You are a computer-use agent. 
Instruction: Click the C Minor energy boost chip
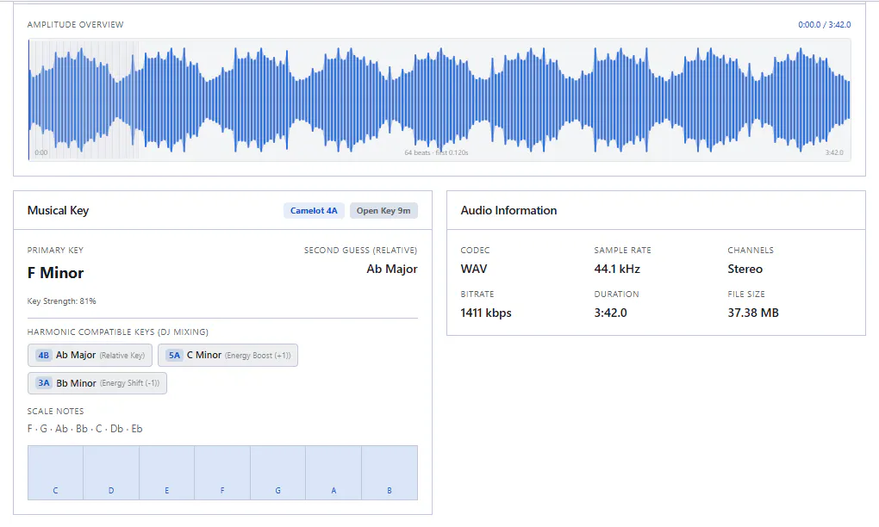click(x=228, y=355)
